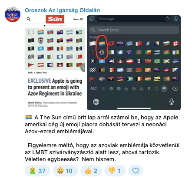Select the Flags emoji category tab
This screenshot has height=179, width=192.
164,88
